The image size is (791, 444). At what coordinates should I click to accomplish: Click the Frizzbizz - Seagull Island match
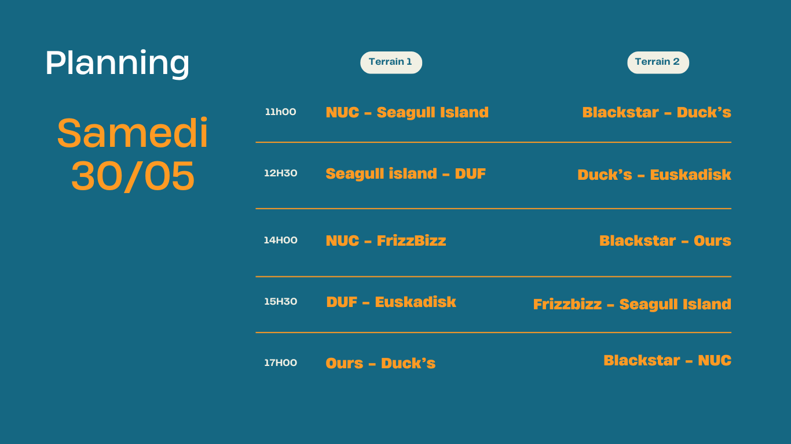point(632,305)
